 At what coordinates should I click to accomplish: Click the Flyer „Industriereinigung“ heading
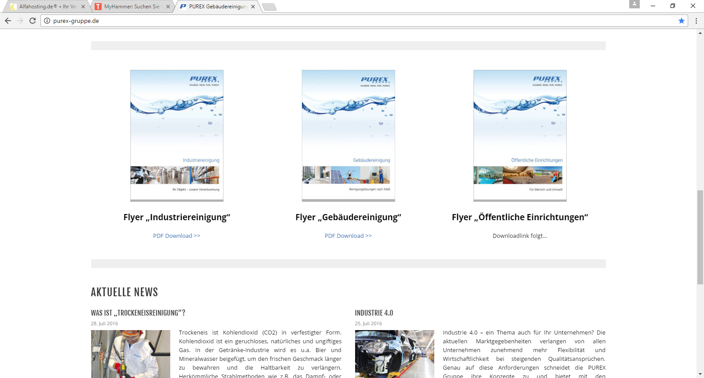(x=177, y=217)
